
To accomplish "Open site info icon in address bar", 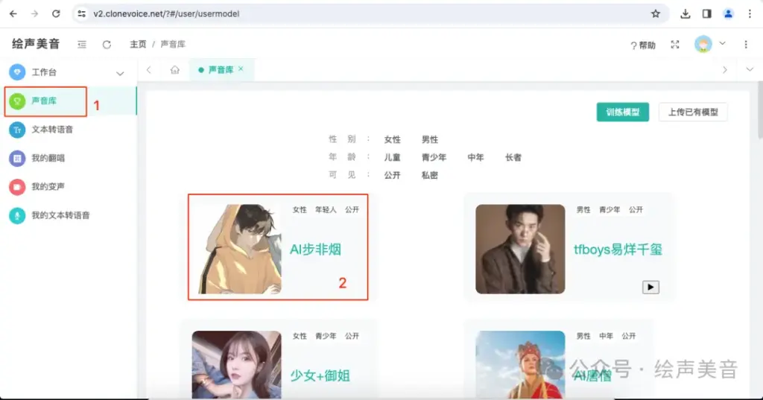I will point(82,13).
